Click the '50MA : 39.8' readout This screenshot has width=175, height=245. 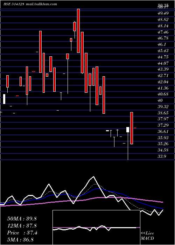22,219
